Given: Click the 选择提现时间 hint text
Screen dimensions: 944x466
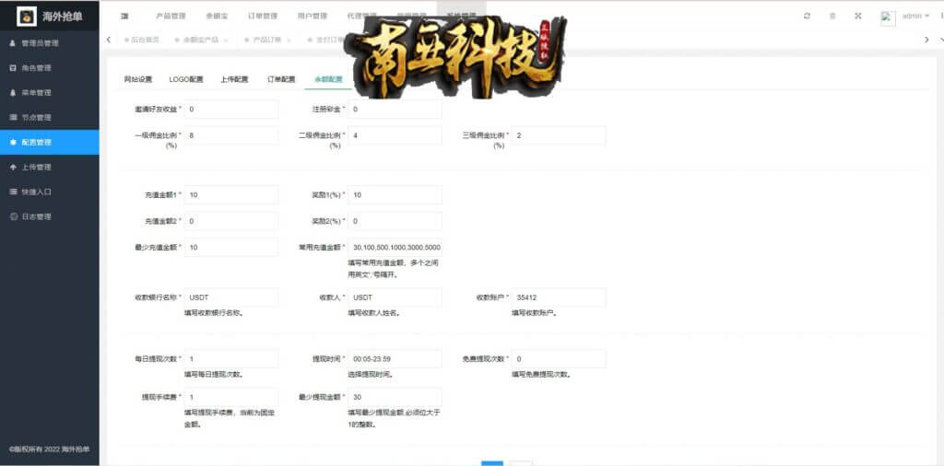Looking at the screenshot, I should click(371, 375).
